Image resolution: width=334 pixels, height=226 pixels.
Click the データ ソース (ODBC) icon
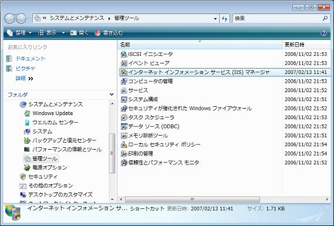click(124, 127)
